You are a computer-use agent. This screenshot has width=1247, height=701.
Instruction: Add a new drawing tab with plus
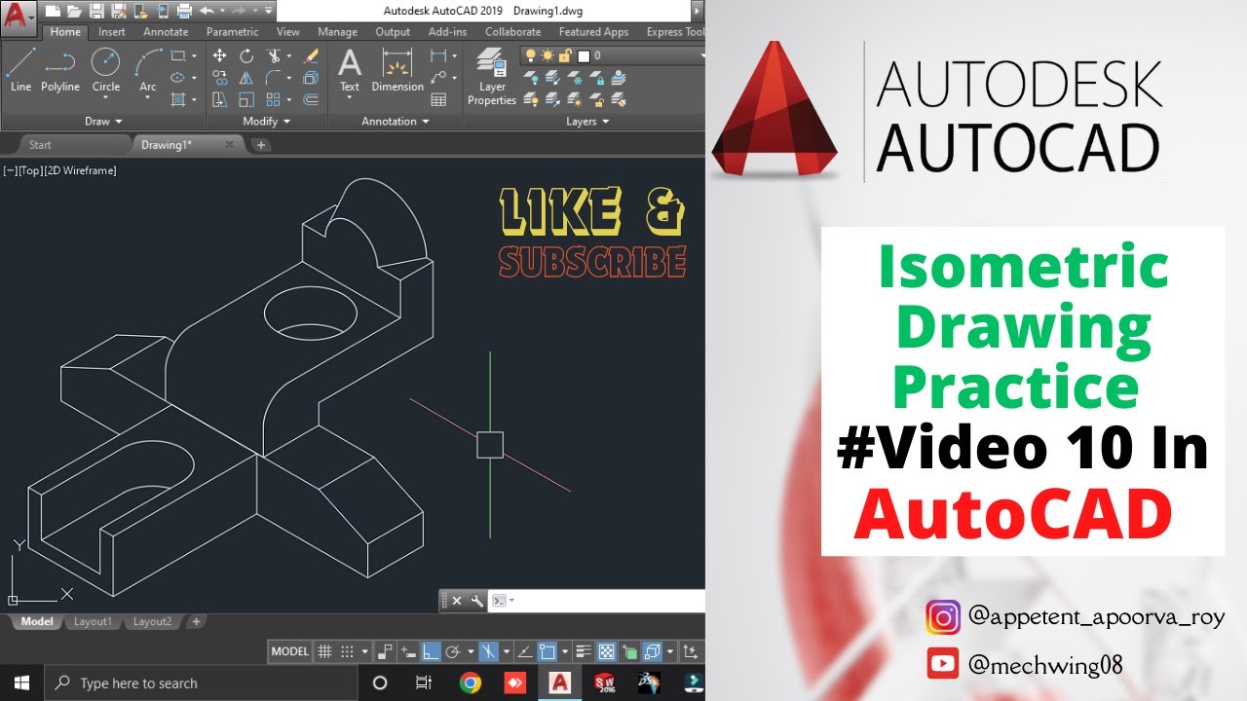point(260,145)
